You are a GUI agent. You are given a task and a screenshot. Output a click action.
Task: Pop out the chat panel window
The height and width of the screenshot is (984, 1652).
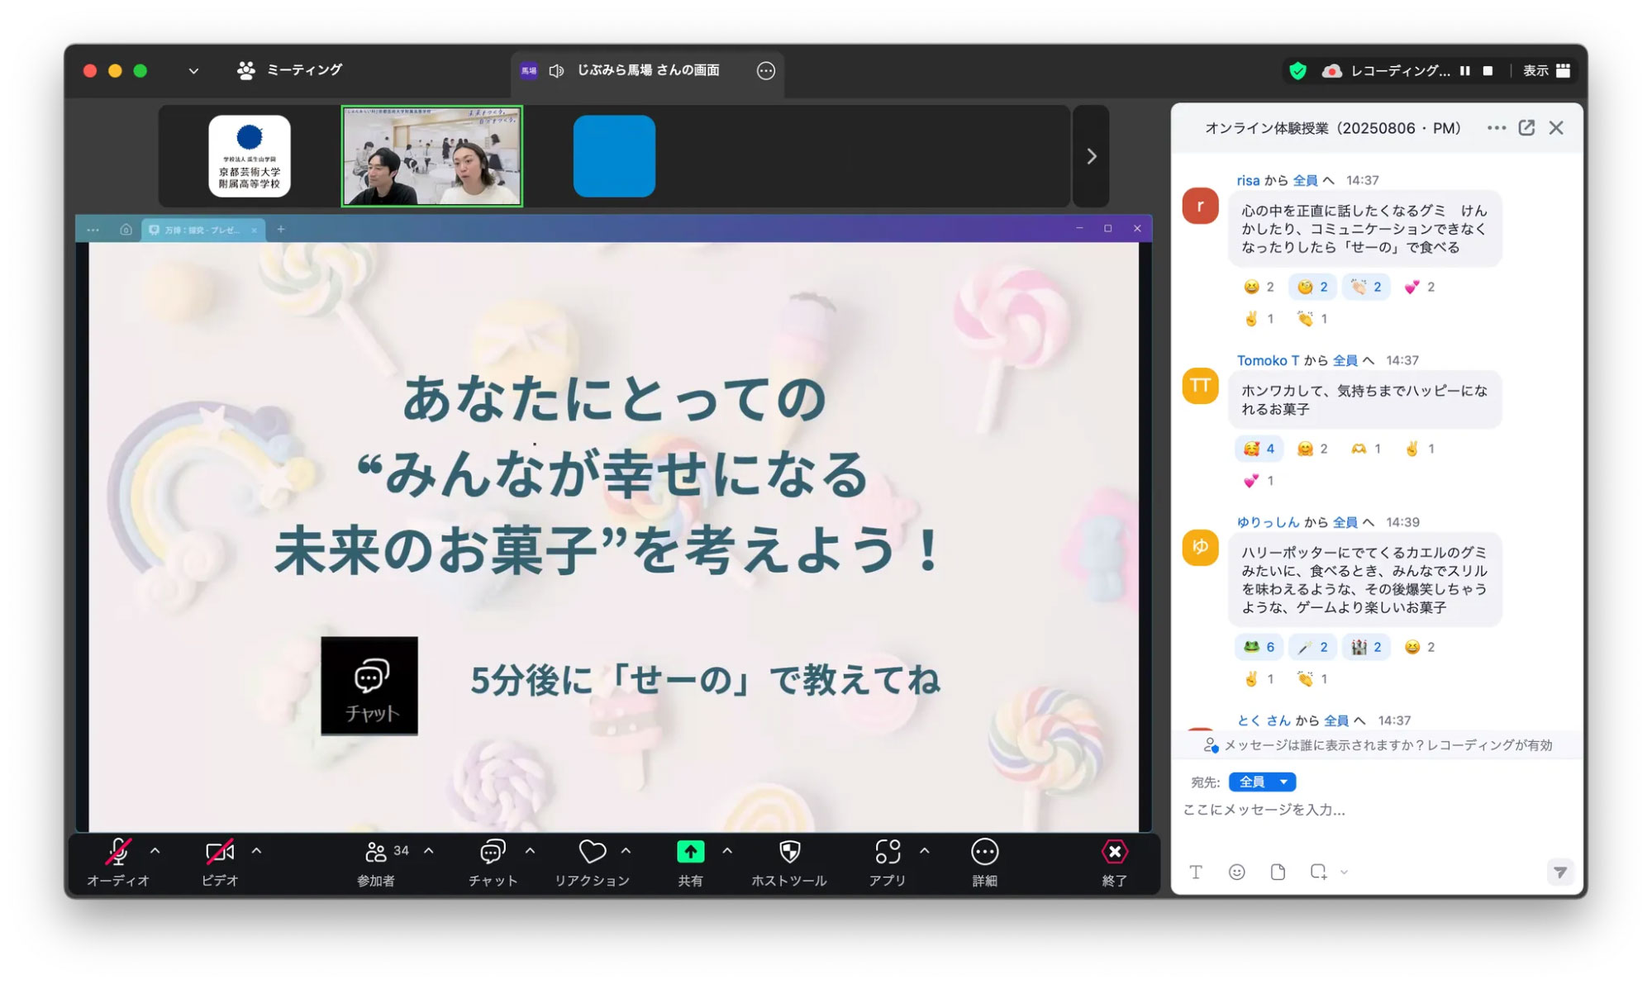(x=1526, y=128)
